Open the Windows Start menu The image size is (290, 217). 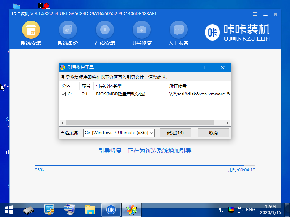click(8, 209)
